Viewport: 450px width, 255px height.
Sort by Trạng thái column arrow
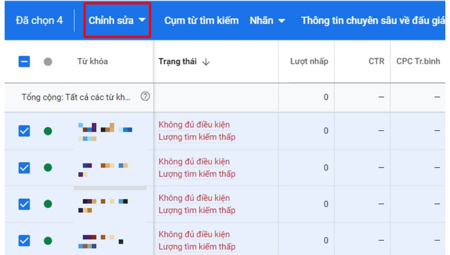click(x=206, y=61)
